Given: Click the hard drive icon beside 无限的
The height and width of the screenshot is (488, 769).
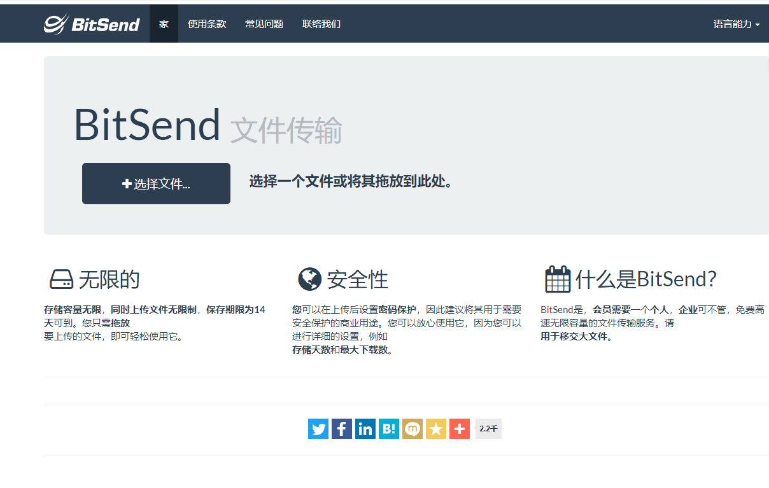Looking at the screenshot, I should point(62,279).
